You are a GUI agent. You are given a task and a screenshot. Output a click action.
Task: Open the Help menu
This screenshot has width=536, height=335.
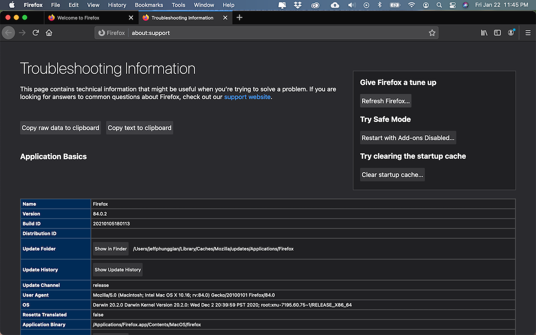(228, 5)
